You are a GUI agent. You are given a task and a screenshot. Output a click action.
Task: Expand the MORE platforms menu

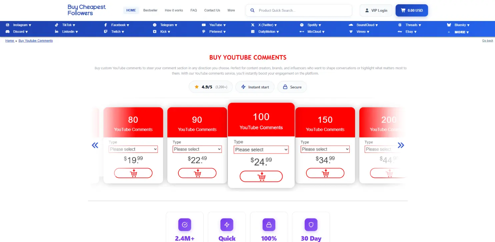[x=461, y=32]
